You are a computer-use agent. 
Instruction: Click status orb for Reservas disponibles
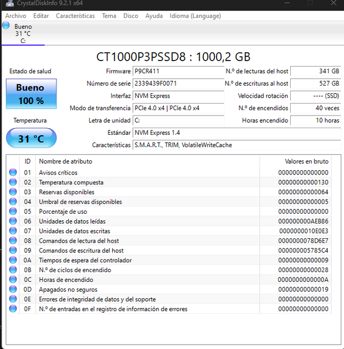[13, 192]
